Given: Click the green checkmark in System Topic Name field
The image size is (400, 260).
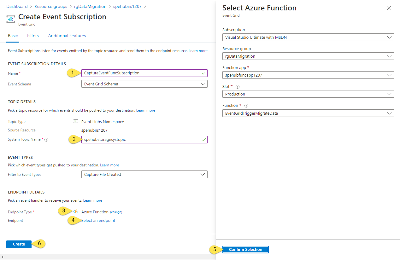Looking at the screenshot, I should point(203,139).
